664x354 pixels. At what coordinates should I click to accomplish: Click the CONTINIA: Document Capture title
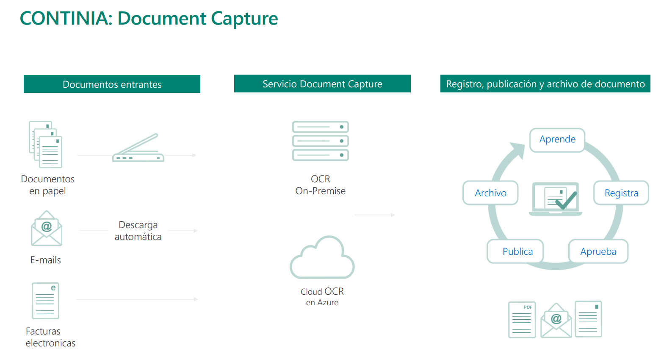tap(149, 18)
